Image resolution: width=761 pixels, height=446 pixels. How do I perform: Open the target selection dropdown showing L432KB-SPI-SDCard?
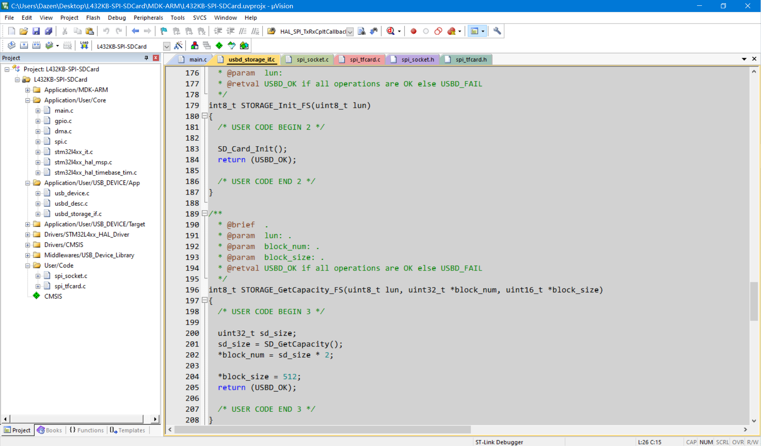166,46
